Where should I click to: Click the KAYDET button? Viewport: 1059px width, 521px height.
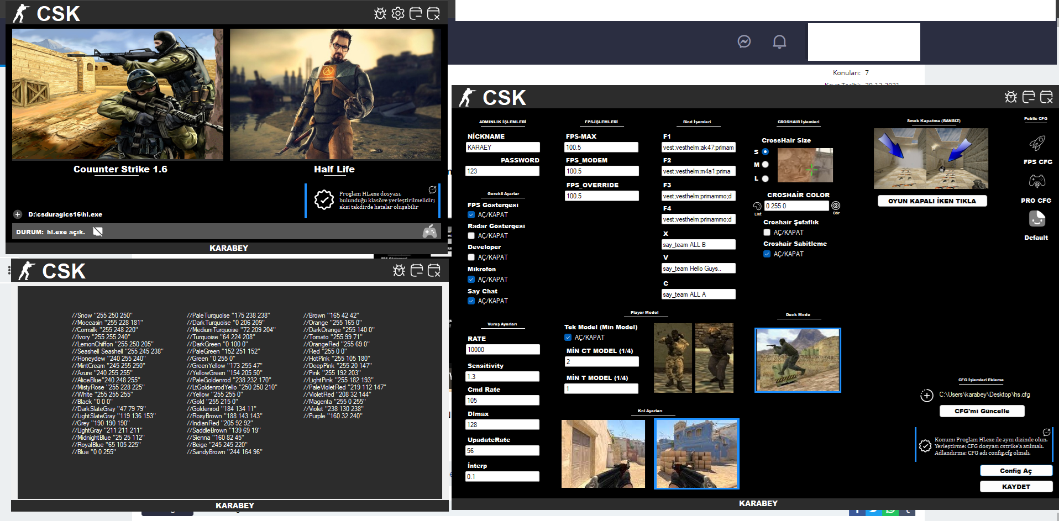tap(1016, 487)
